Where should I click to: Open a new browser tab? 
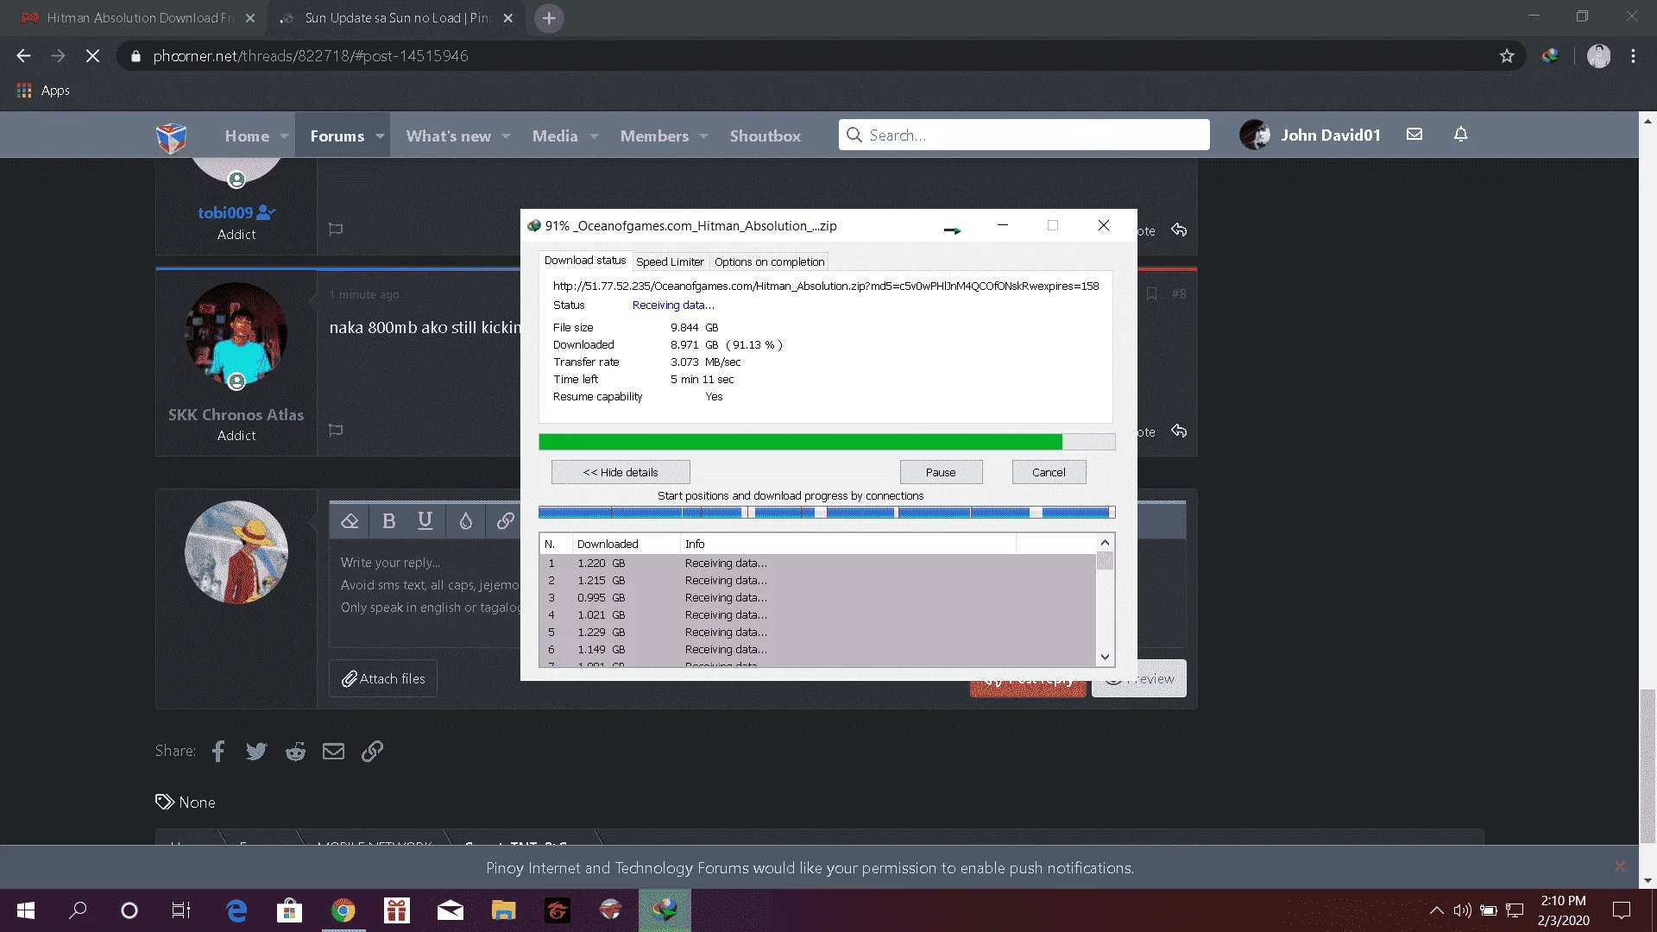click(549, 18)
